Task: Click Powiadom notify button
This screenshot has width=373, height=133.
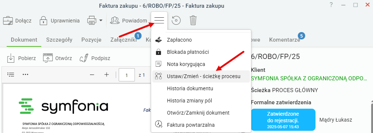Action: pos(129,21)
